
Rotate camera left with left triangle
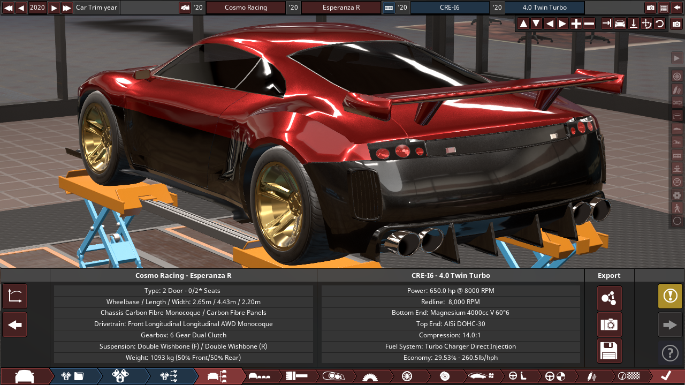(550, 24)
